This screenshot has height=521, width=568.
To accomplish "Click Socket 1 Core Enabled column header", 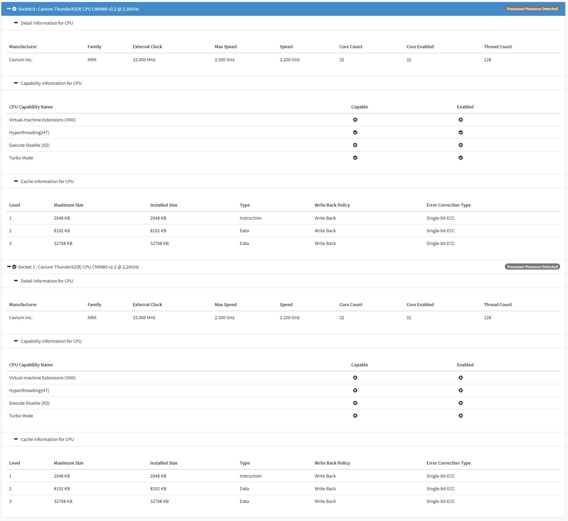I will pyautogui.click(x=420, y=305).
